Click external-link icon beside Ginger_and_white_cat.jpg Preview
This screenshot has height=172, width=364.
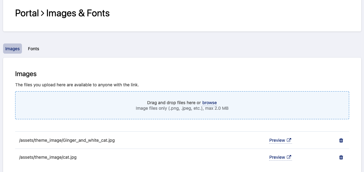(289, 140)
